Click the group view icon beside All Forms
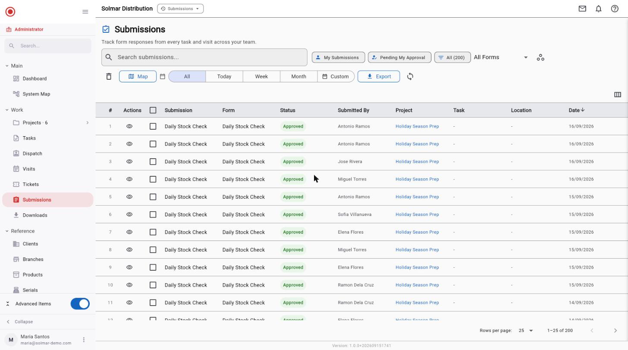This screenshot has width=628, height=350. [x=540, y=57]
